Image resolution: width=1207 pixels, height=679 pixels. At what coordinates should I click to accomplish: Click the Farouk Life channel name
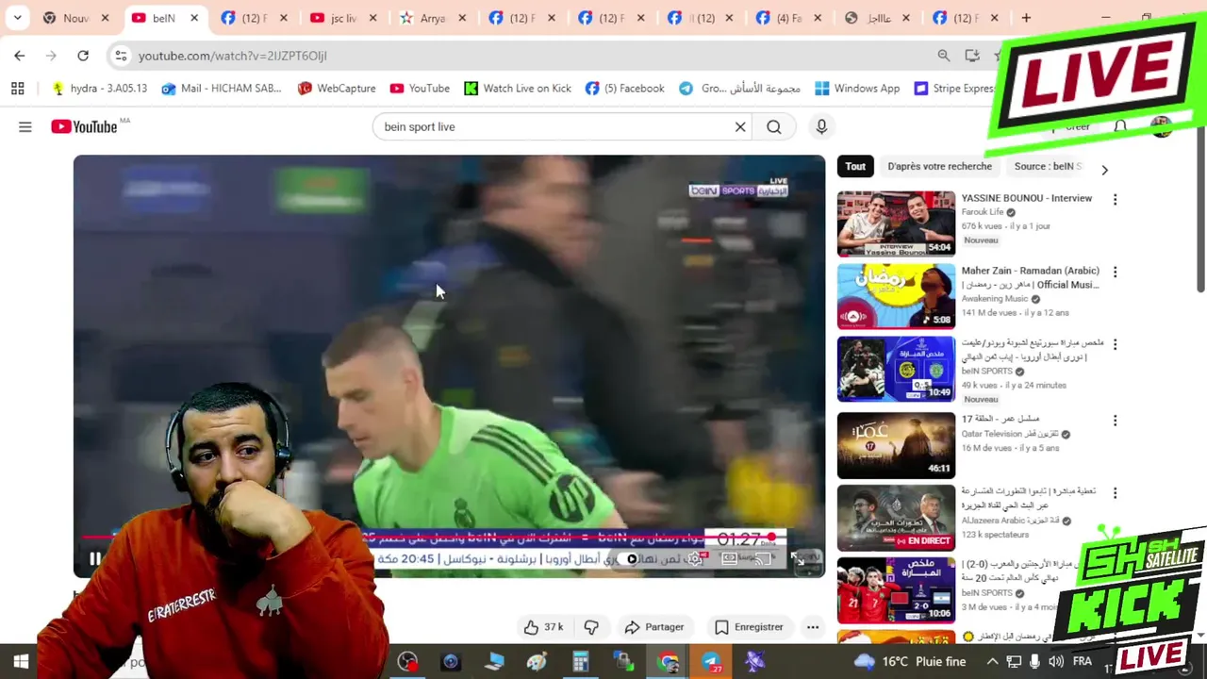(983, 212)
